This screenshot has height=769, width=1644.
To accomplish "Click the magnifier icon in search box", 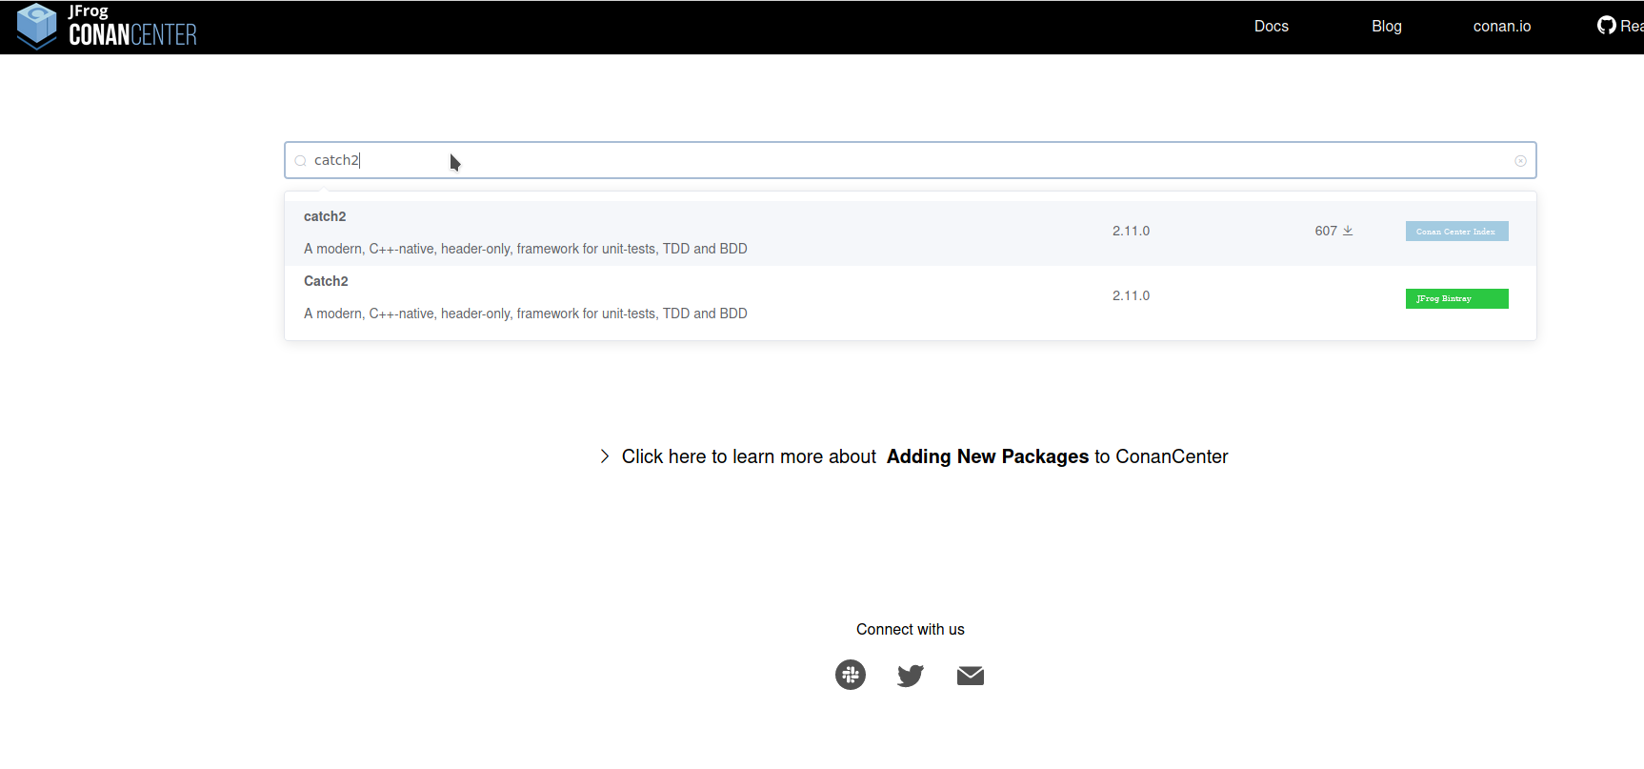I will pyautogui.click(x=300, y=161).
